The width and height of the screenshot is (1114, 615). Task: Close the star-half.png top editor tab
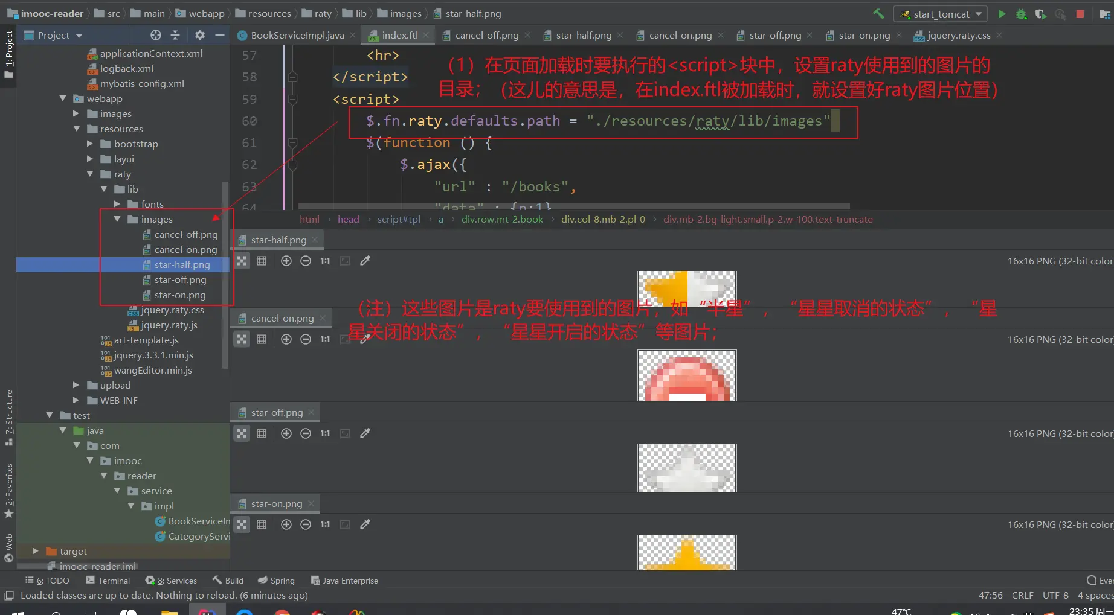tap(620, 35)
